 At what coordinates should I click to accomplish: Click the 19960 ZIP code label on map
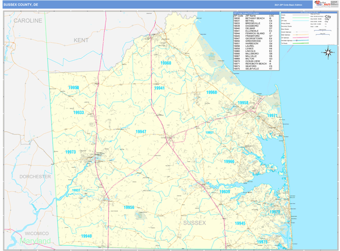click(165, 64)
